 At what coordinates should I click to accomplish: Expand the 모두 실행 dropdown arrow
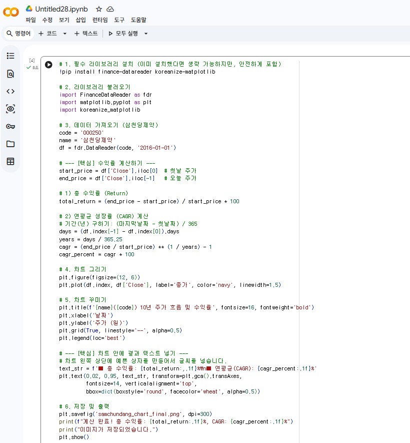(146, 34)
